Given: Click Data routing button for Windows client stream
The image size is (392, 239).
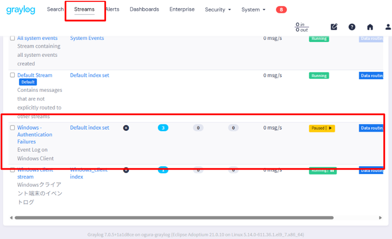Looking at the screenshot, I should (371, 170).
